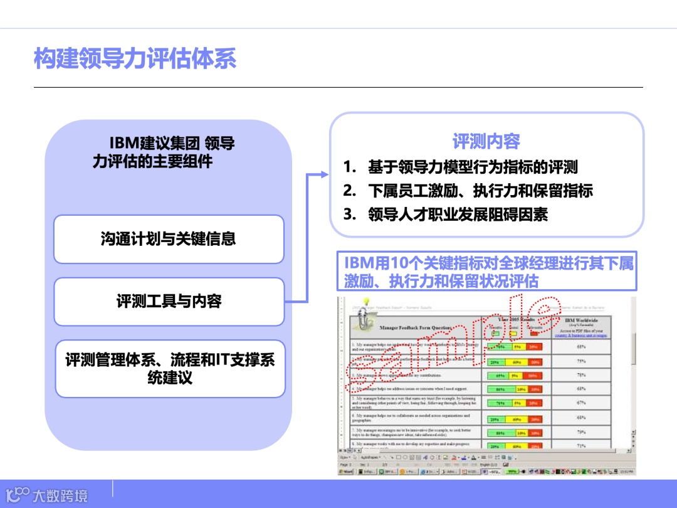Click the Line Color icon in drawing toolbar
The width and height of the screenshot is (677, 508).
coord(464,457)
